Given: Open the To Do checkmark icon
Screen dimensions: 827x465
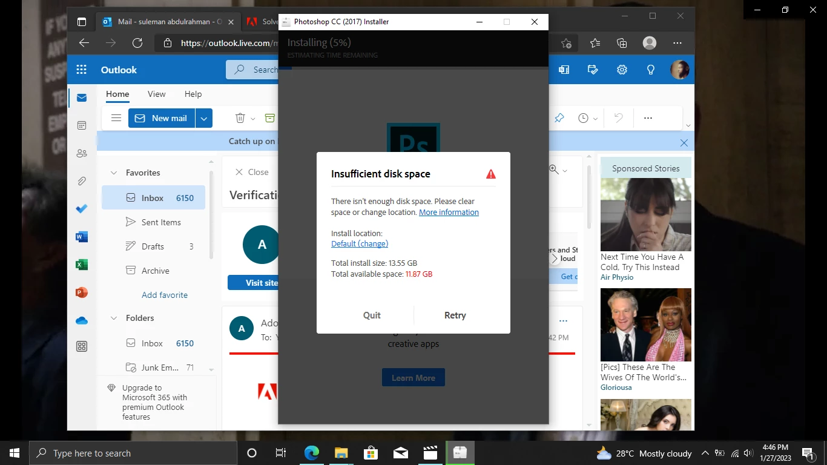Looking at the screenshot, I should click(82, 209).
